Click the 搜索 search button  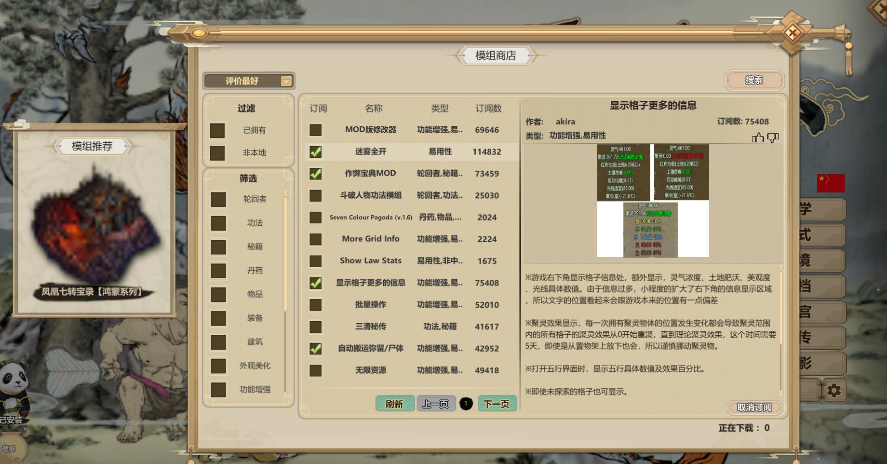754,80
